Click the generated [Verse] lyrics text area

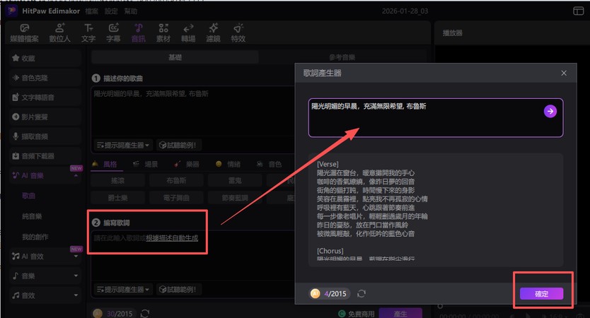pos(435,210)
